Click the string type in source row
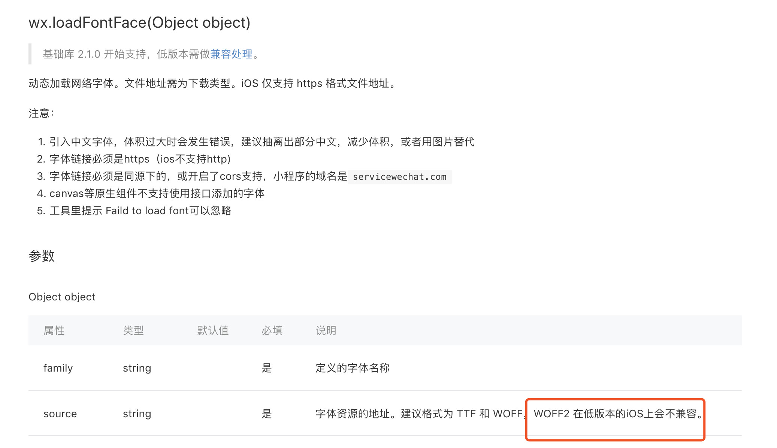This screenshot has width=777, height=448. point(137,414)
